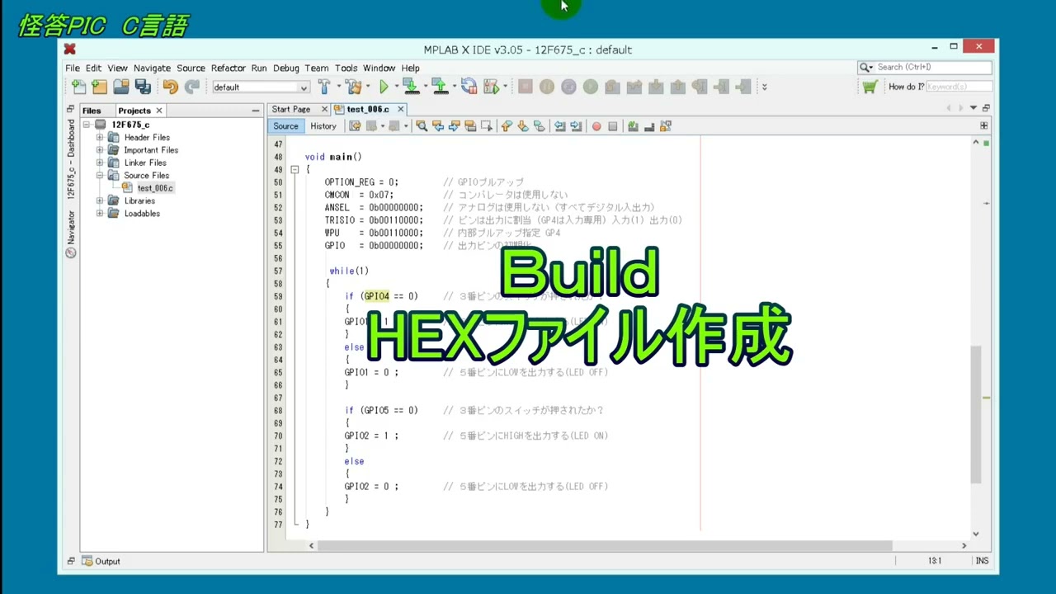Click the How do I keyword field
The image size is (1056, 594).
pos(959,87)
